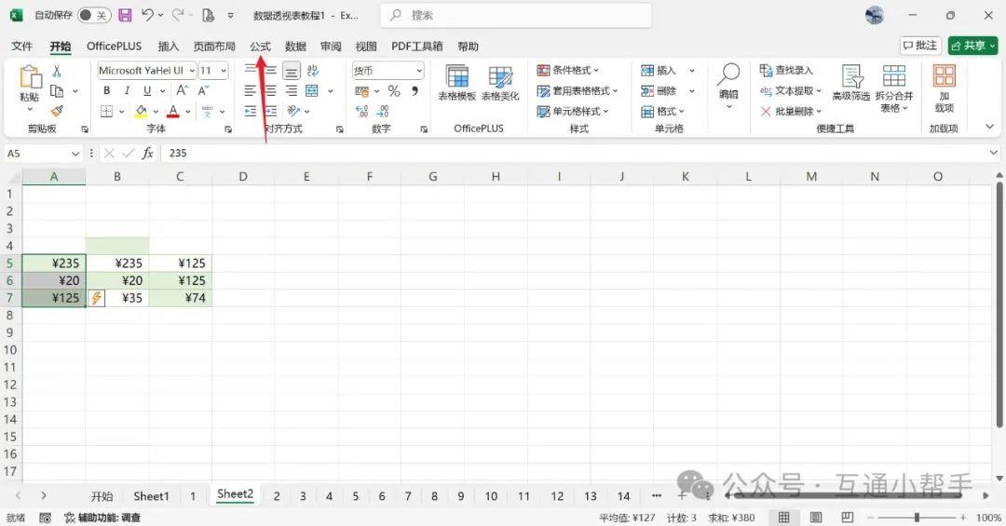Click the flash fill icon beside cell A7
Viewport: 1006px width, 526px height.
(x=96, y=298)
